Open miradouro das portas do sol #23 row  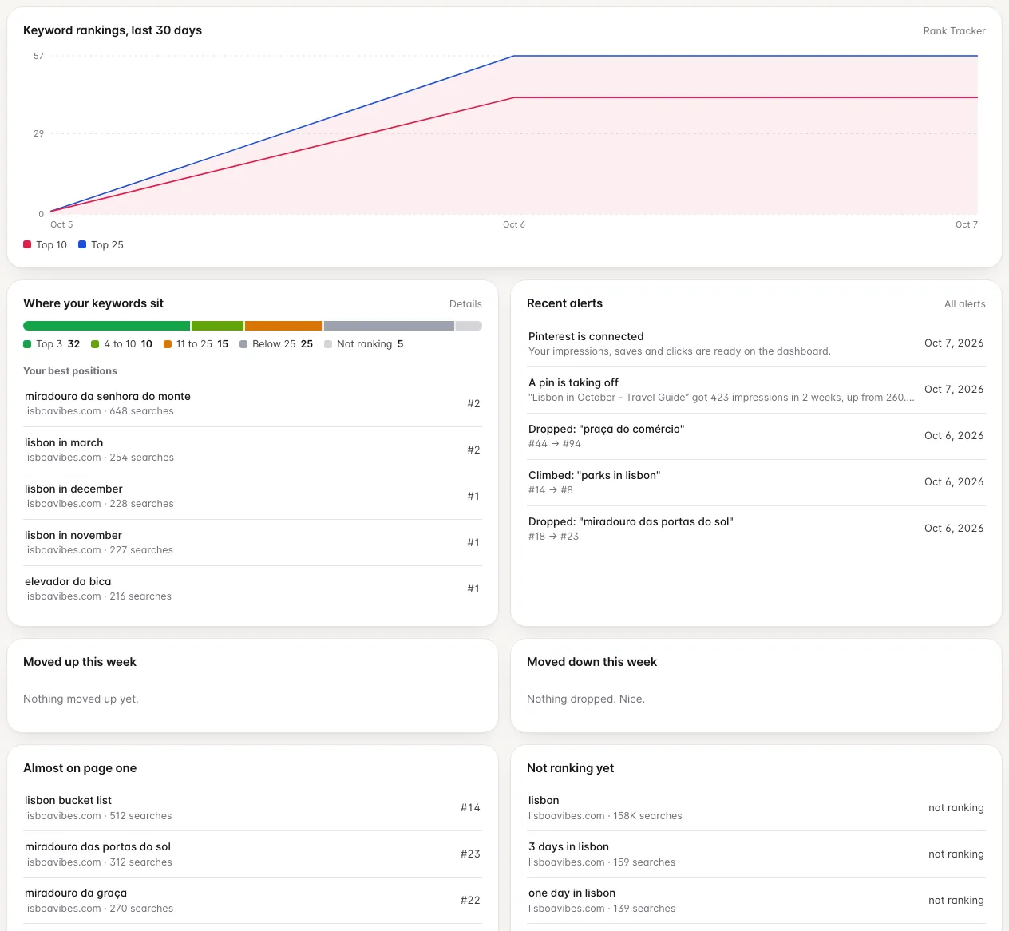coord(252,854)
